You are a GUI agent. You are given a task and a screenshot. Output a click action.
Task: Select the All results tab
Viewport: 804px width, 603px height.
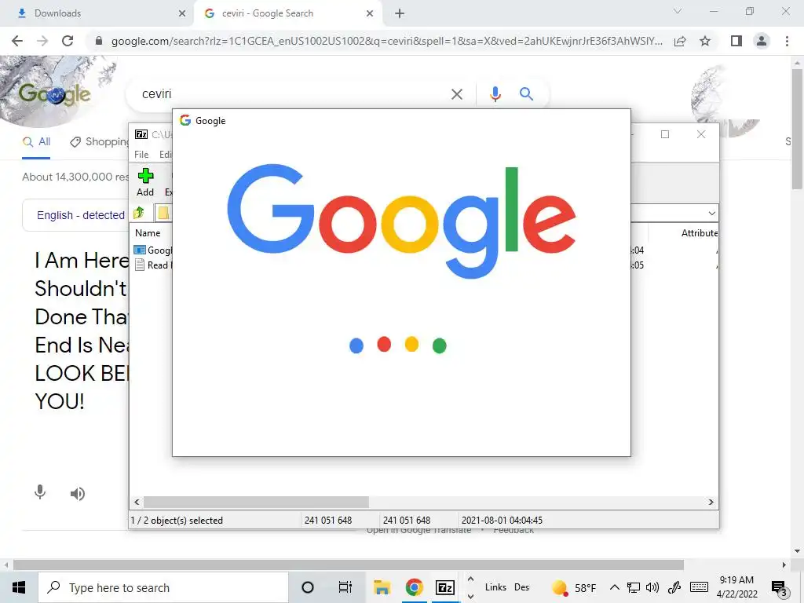pyautogui.click(x=36, y=142)
